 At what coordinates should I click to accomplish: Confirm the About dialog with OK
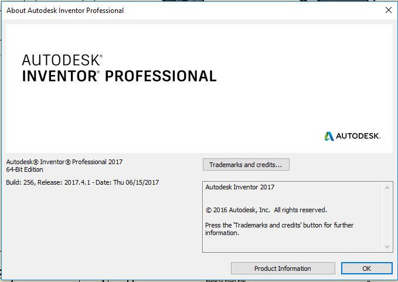point(367,269)
